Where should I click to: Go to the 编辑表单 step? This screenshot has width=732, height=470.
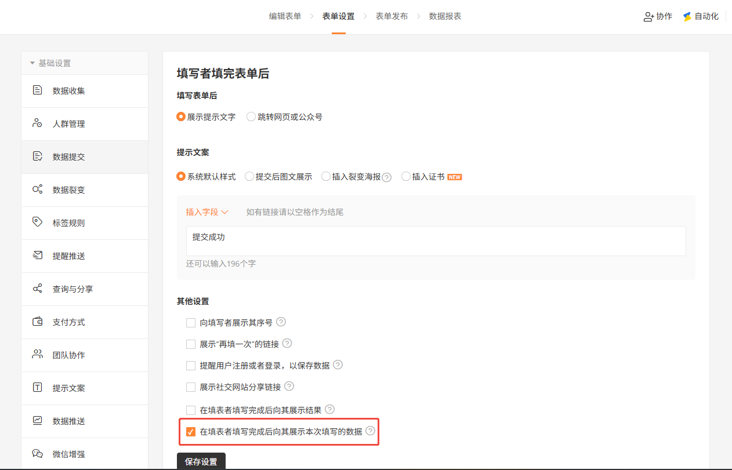tap(285, 16)
